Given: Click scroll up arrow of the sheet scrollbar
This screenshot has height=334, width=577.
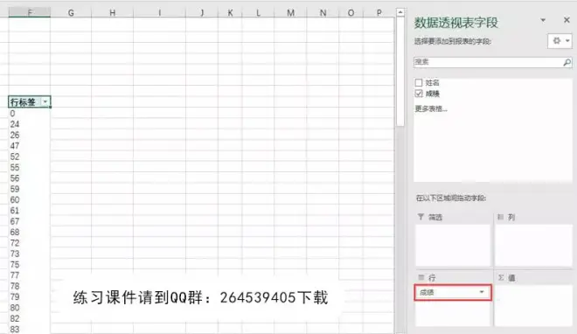Looking at the screenshot, I should click(400, 12).
